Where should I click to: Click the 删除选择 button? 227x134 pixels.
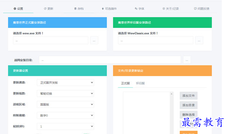point(189,115)
